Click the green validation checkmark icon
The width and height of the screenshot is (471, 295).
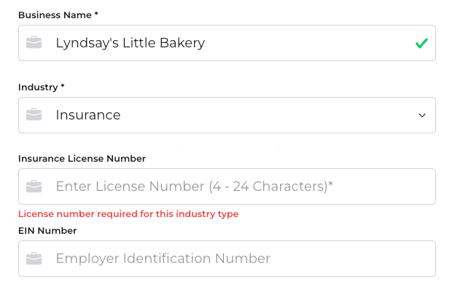421,43
